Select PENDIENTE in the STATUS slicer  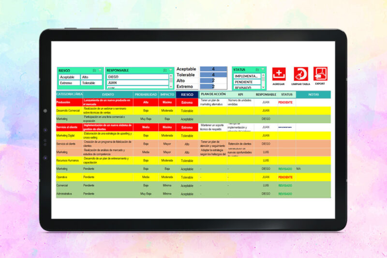[247, 82]
